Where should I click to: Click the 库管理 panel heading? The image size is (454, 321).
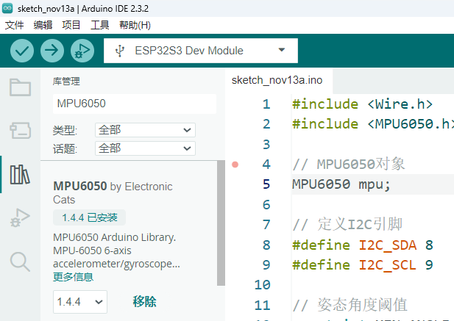[x=66, y=82]
